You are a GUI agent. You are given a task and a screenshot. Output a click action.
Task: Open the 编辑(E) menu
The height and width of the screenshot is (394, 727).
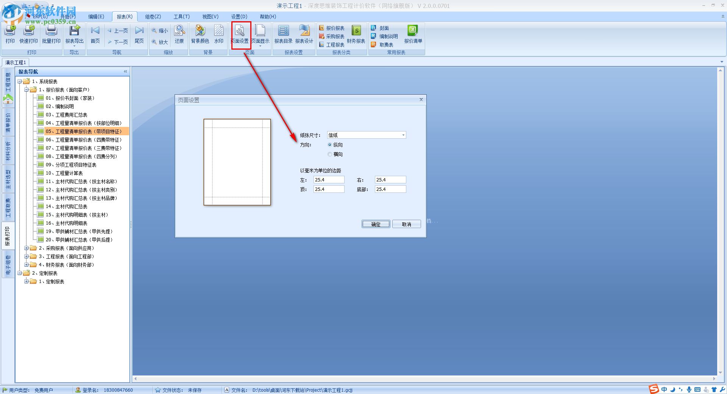coord(96,17)
